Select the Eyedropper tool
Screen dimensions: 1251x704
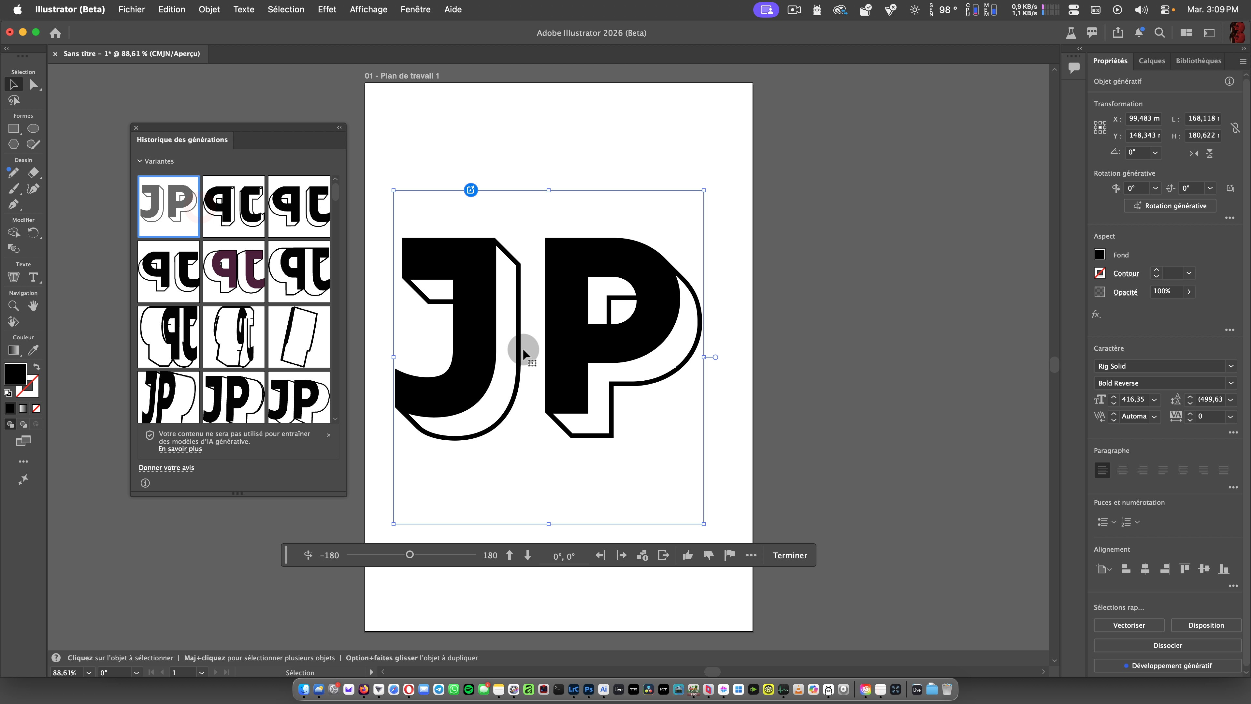tap(33, 350)
